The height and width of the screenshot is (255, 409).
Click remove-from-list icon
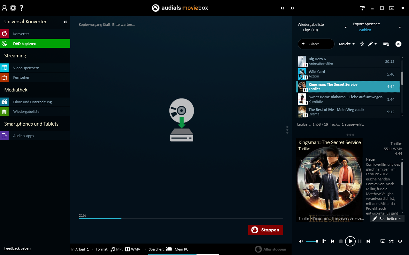point(386,44)
